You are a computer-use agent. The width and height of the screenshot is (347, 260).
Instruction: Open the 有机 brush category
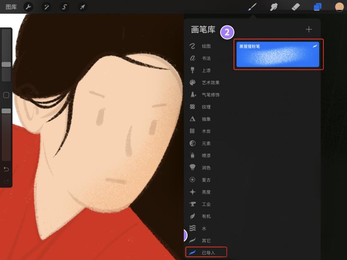pyautogui.click(x=206, y=216)
